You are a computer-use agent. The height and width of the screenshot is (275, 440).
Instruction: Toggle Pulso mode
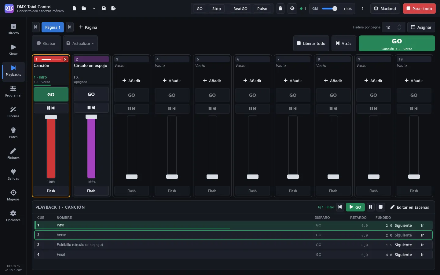(x=262, y=9)
